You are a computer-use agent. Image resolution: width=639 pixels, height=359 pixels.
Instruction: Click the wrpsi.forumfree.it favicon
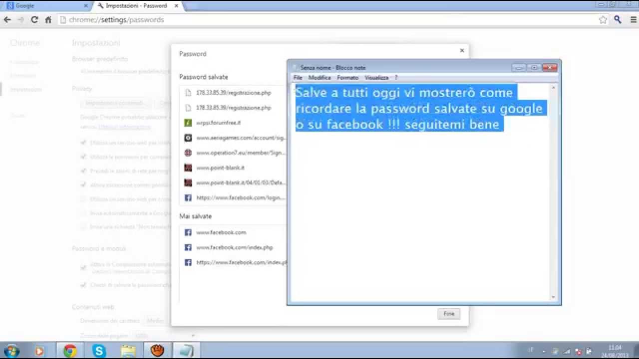click(x=188, y=123)
